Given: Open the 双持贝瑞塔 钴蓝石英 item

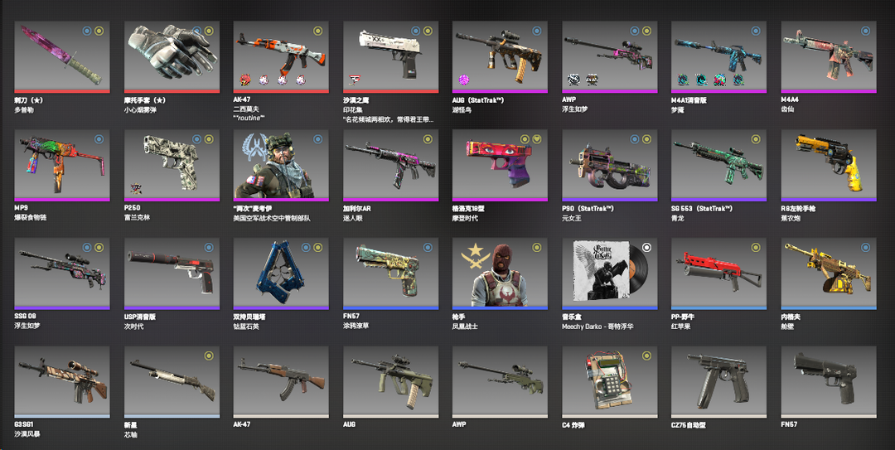Looking at the screenshot, I should click(281, 274).
